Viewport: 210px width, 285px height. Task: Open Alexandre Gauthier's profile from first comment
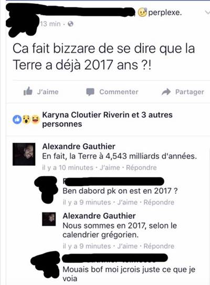79,146
